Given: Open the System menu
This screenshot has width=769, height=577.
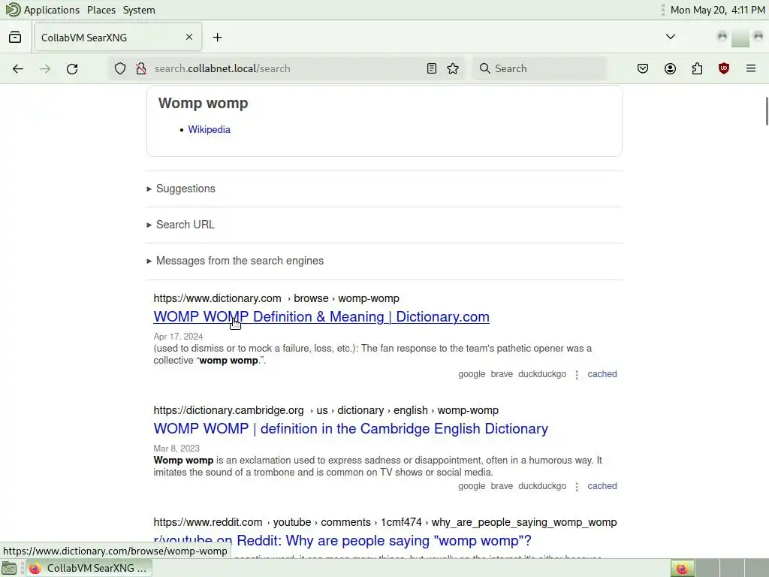Looking at the screenshot, I should click(139, 10).
